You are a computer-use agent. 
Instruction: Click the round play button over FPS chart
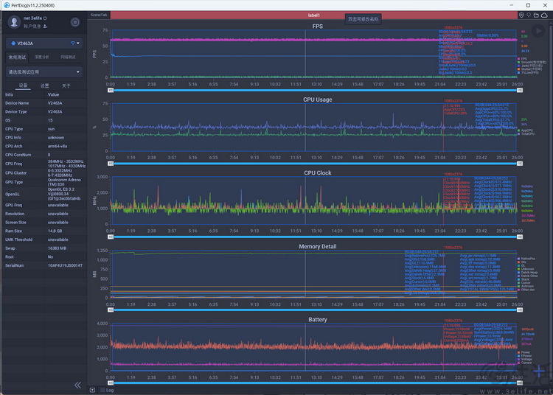point(538,32)
